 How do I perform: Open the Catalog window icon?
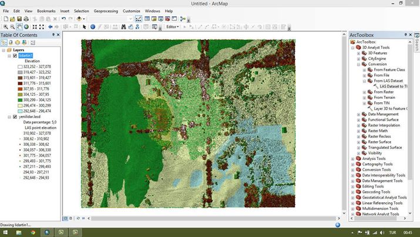(x=154, y=19)
